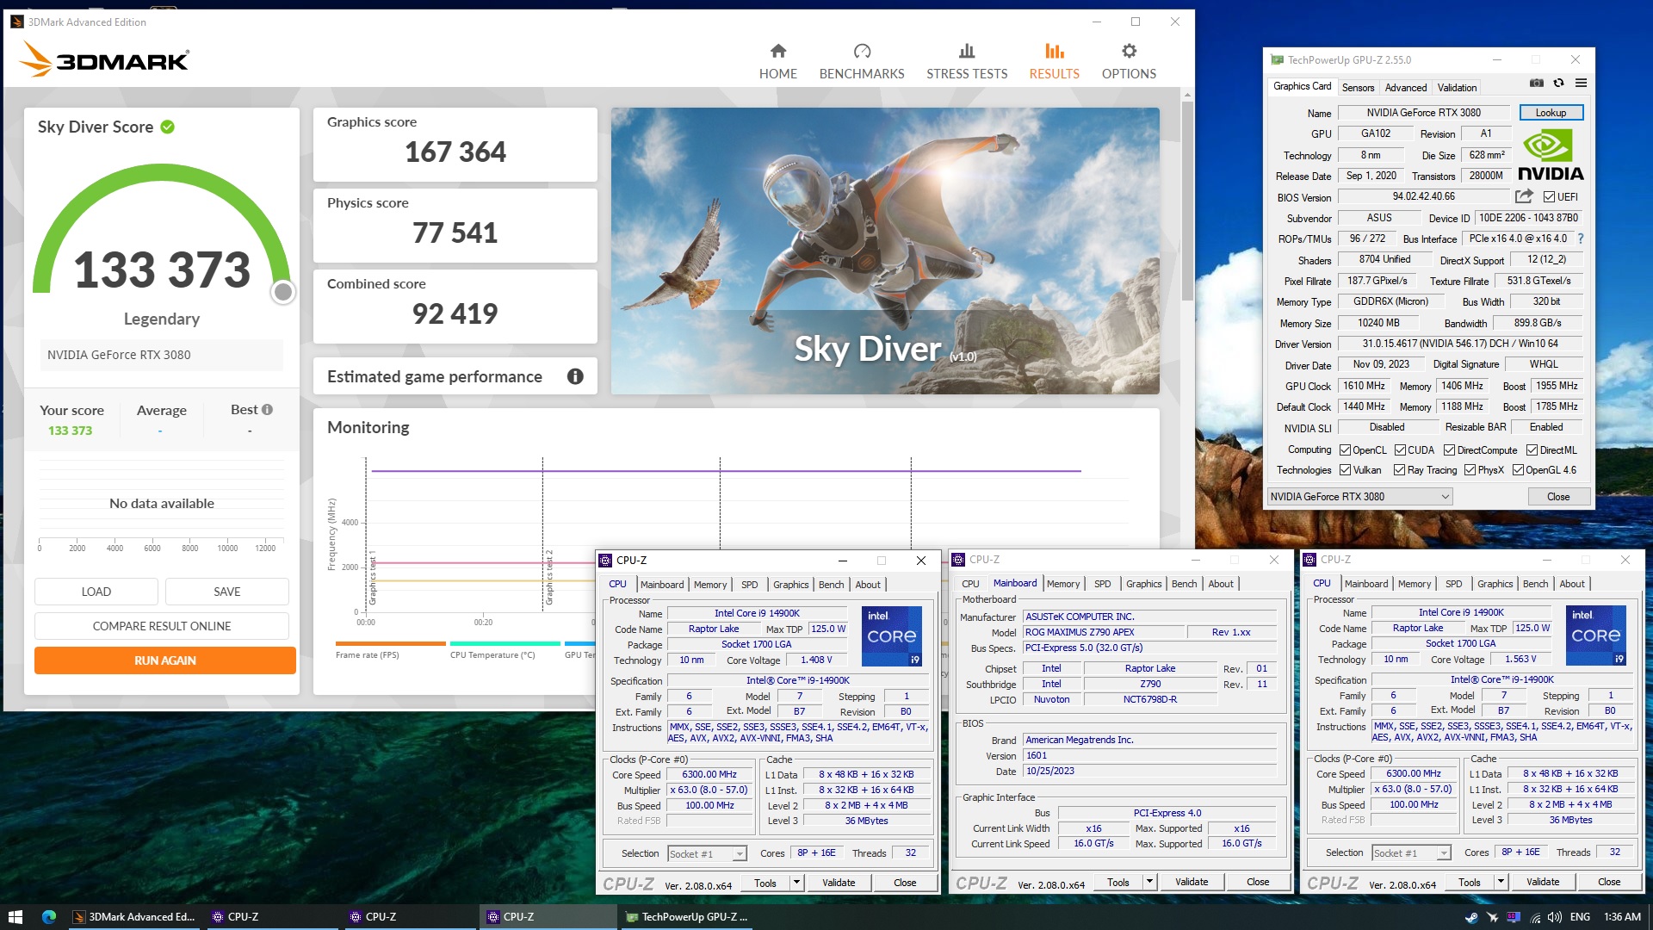1653x930 pixels.
Task: Open the 3DMark Advanced Edition taskbar button
Action: (134, 917)
